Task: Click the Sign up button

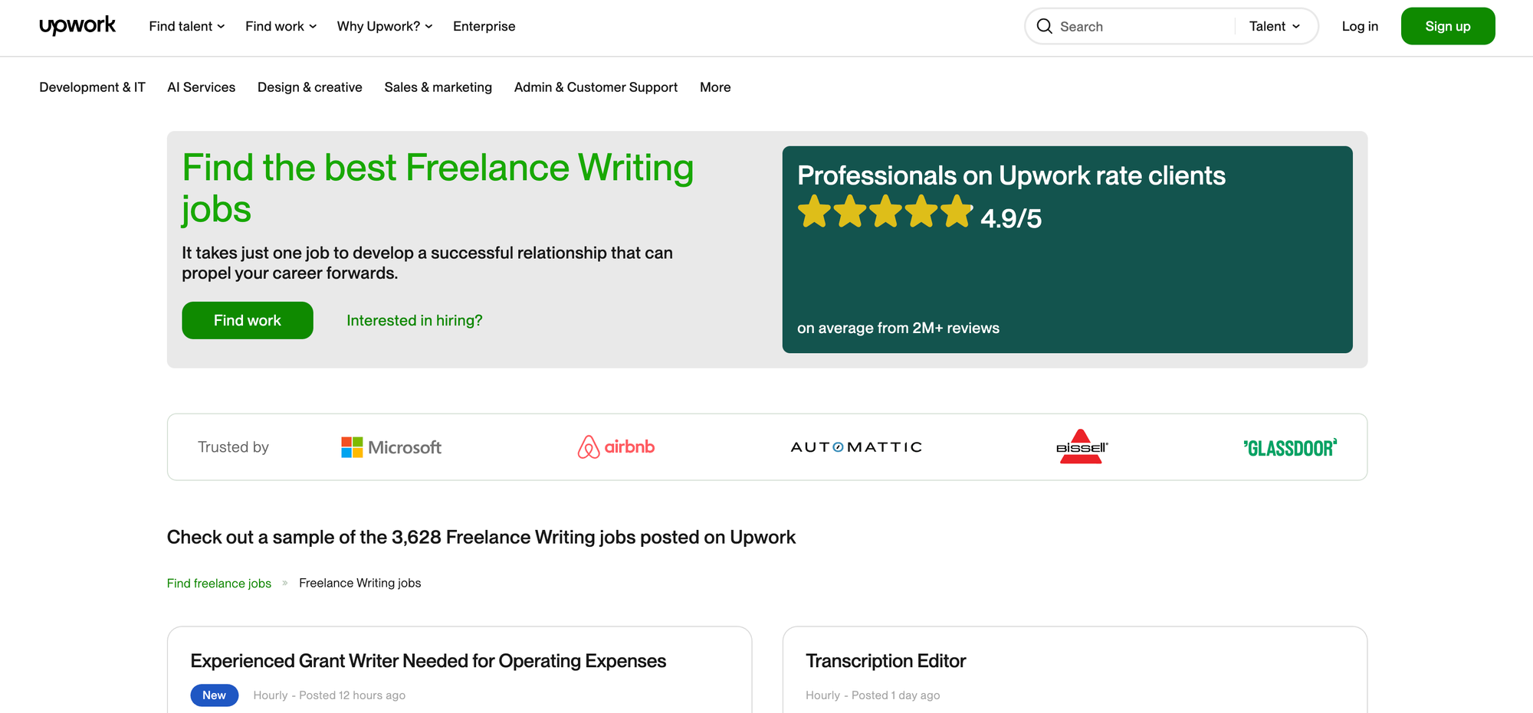Action: point(1447,25)
